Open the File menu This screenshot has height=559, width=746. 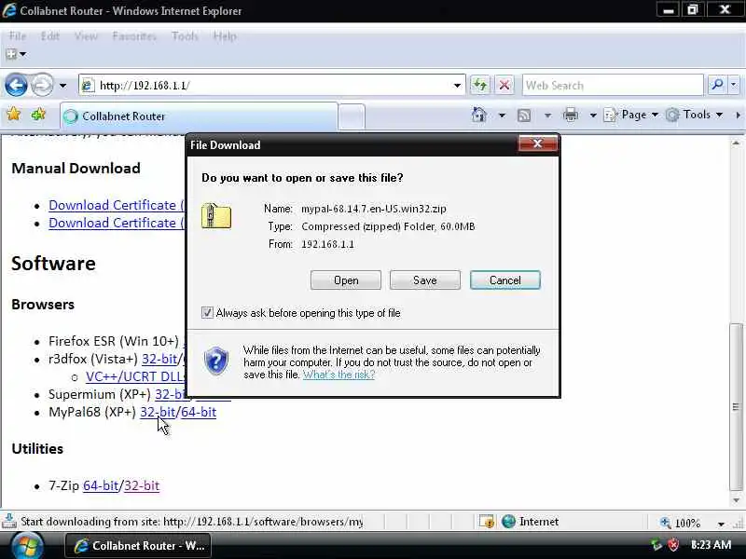point(18,36)
